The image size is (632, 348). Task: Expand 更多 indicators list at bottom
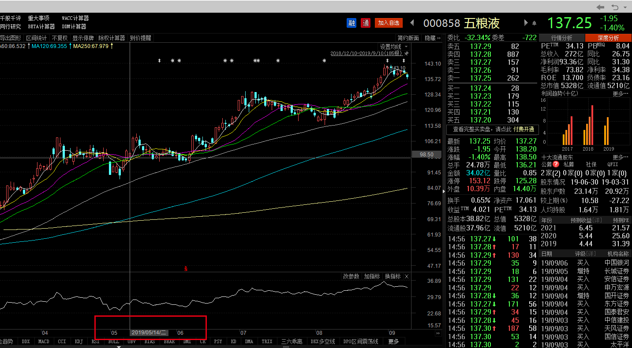[x=393, y=341]
